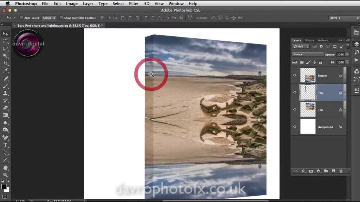
Task: Open the Opacity dropdown arrow
Action: tap(347, 54)
